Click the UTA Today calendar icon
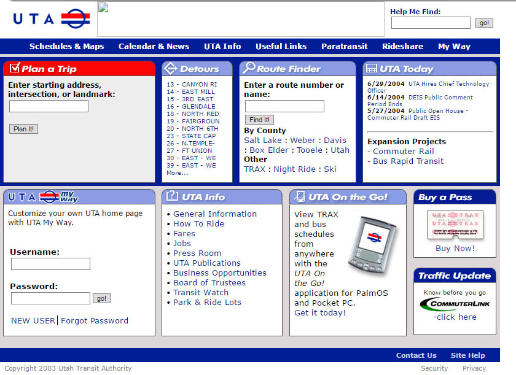Viewport: 516px width, 375px height. [x=372, y=68]
